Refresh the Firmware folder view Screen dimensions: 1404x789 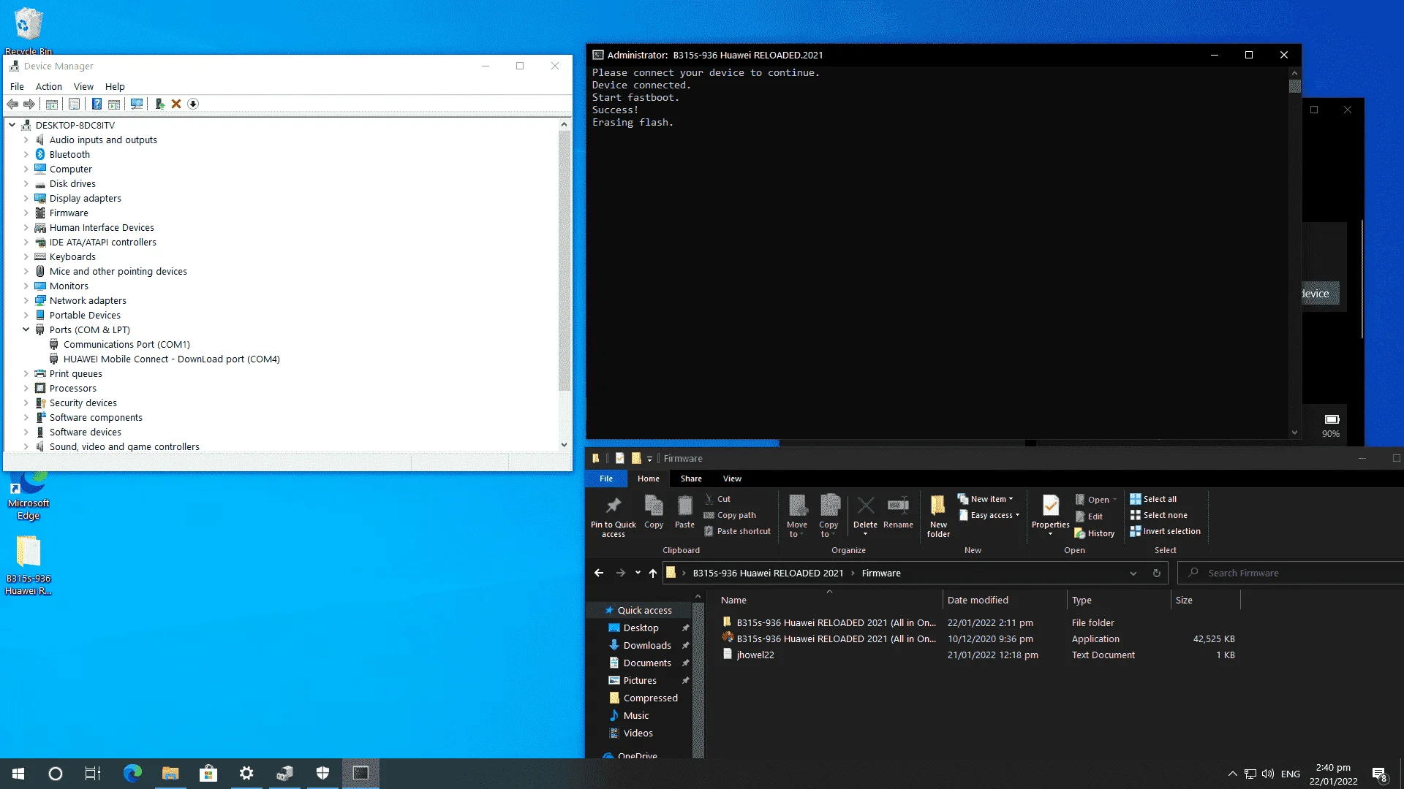(x=1157, y=573)
